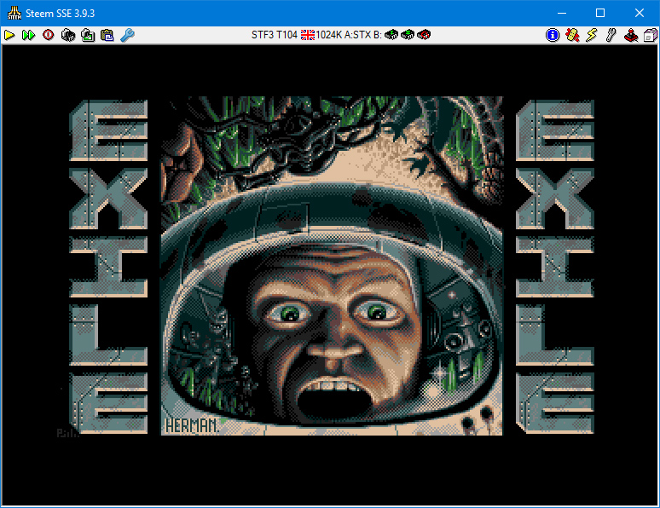660x508 pixels.
Task: Click the first green chip status icon
Action: pos(391,35)
